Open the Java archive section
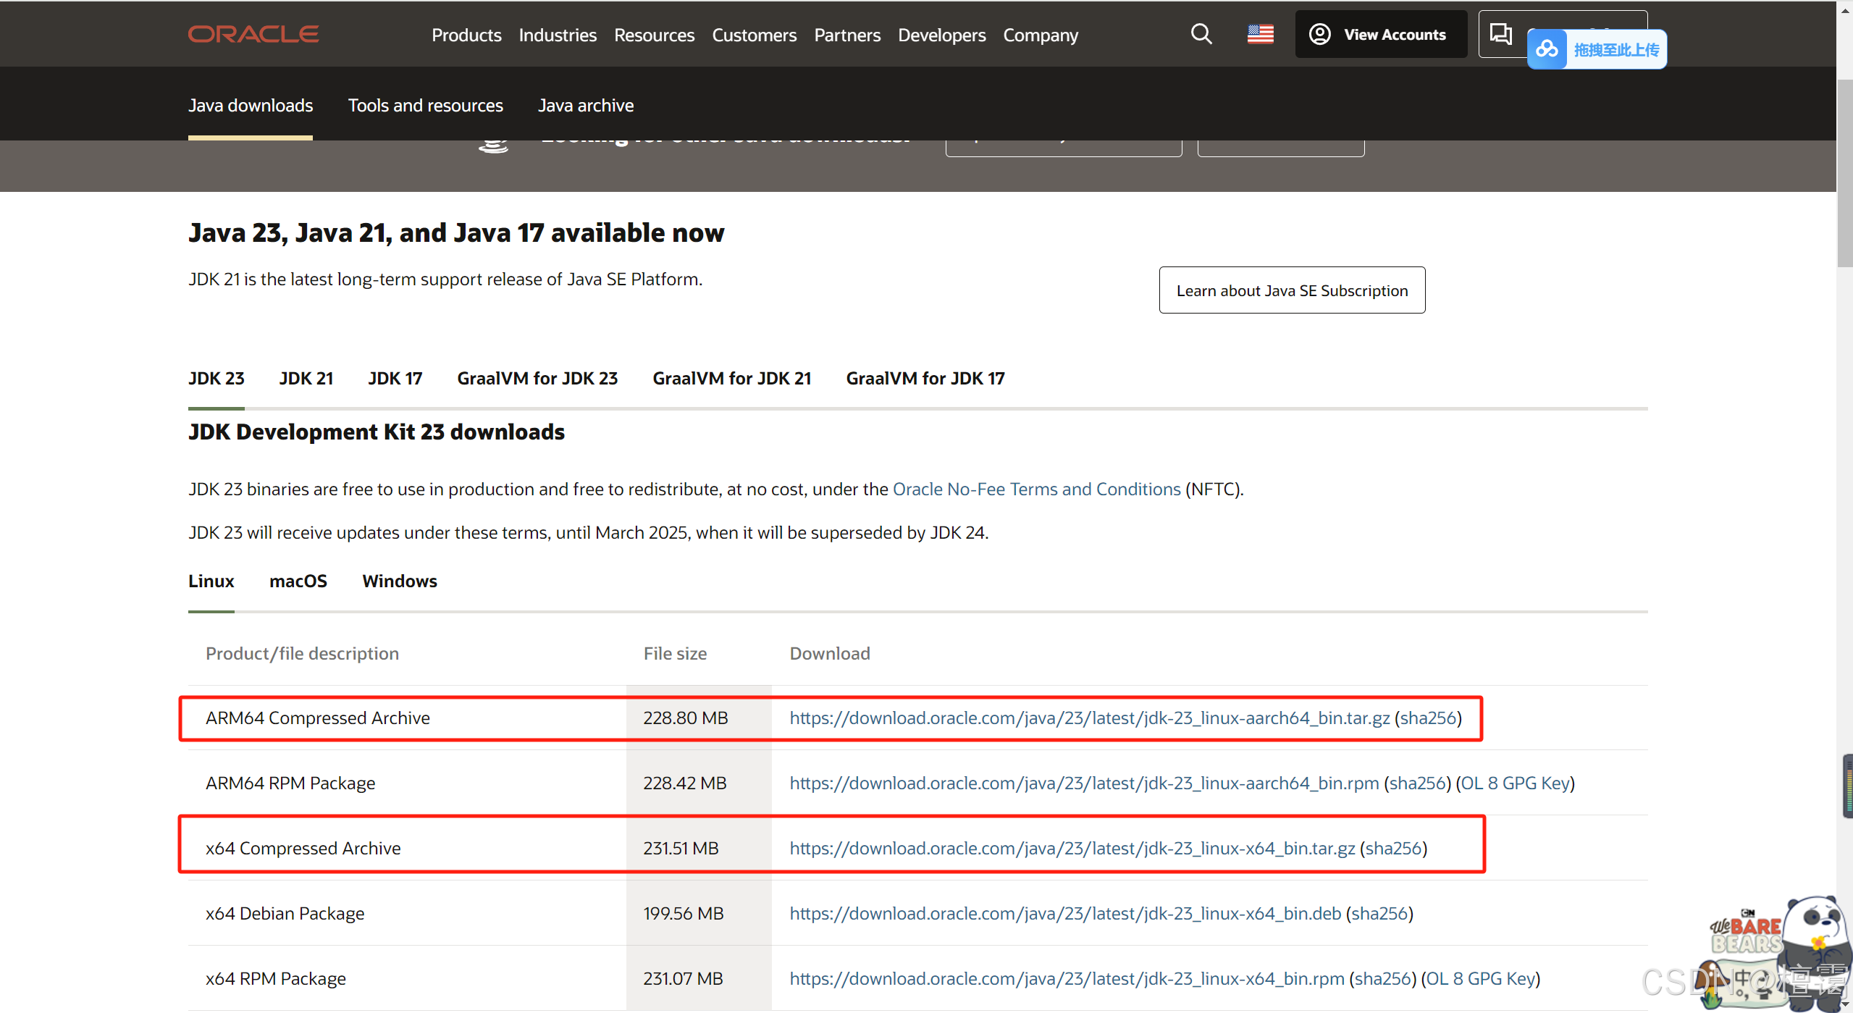This screenshot has width=1853, height=1013. click(x=586, y=105)
